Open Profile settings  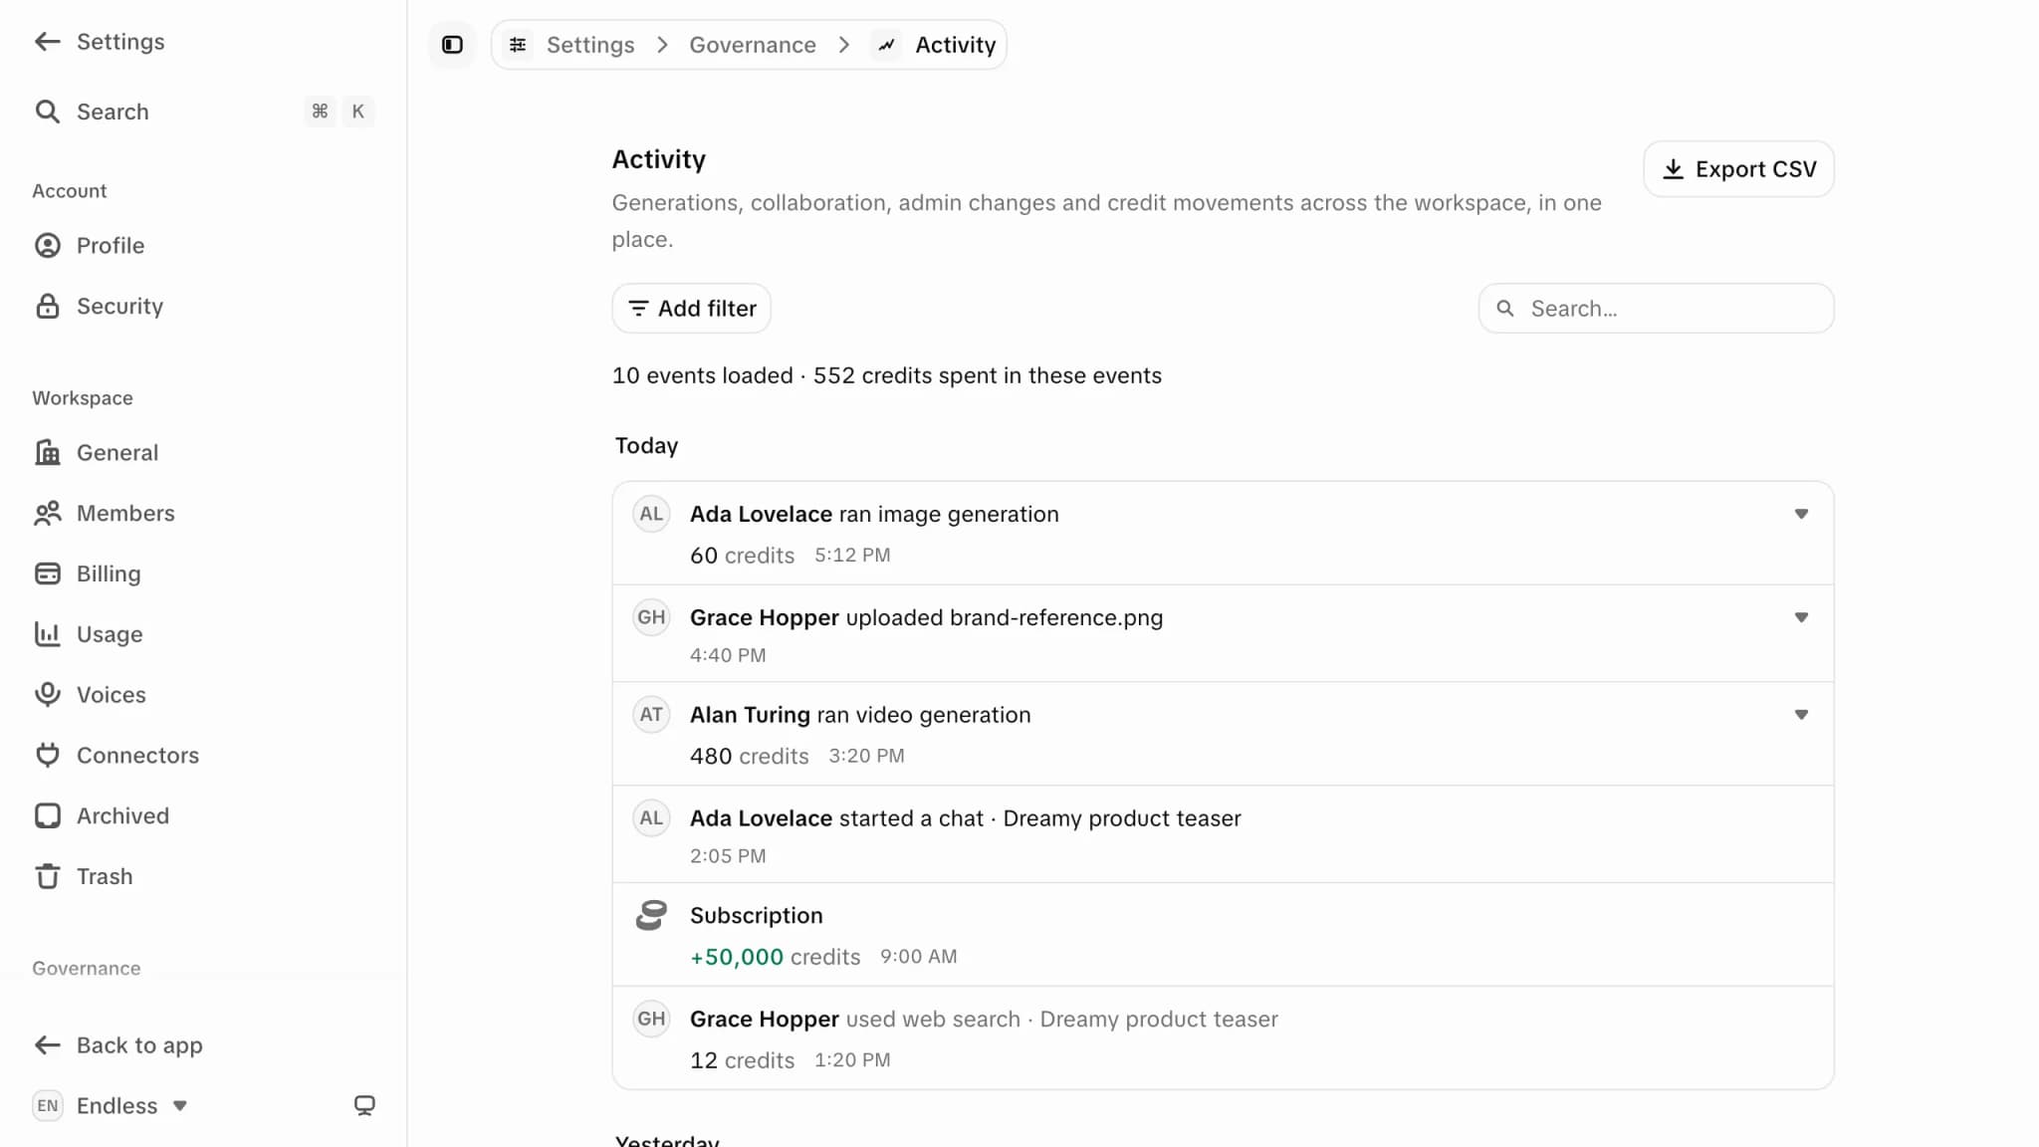(x=203, y=246)
